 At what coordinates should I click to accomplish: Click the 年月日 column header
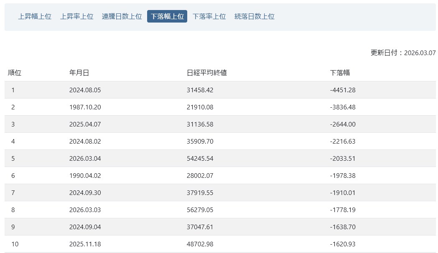click(79, 73)
